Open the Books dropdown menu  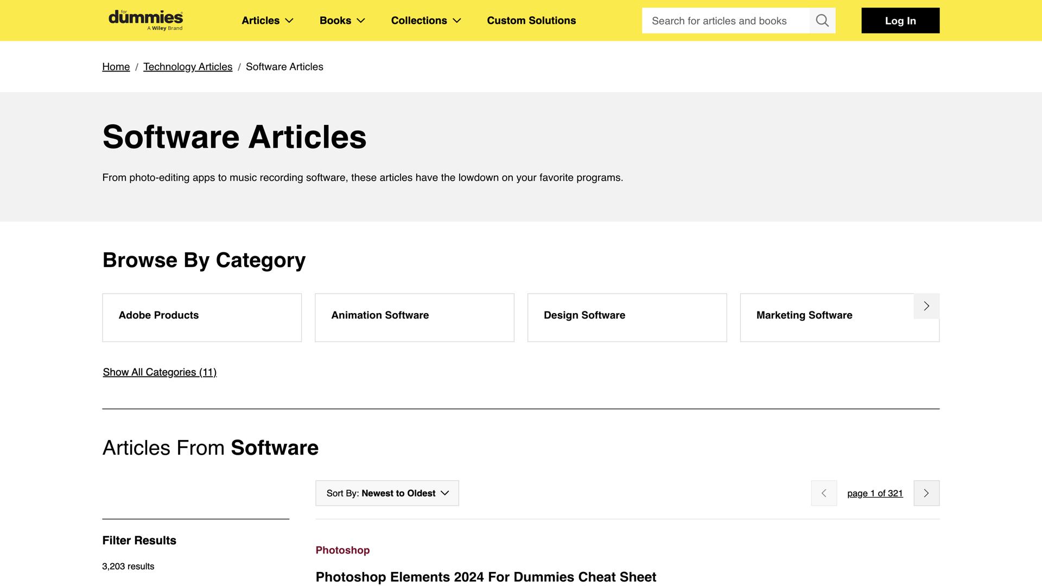click(x=342, y=21)
